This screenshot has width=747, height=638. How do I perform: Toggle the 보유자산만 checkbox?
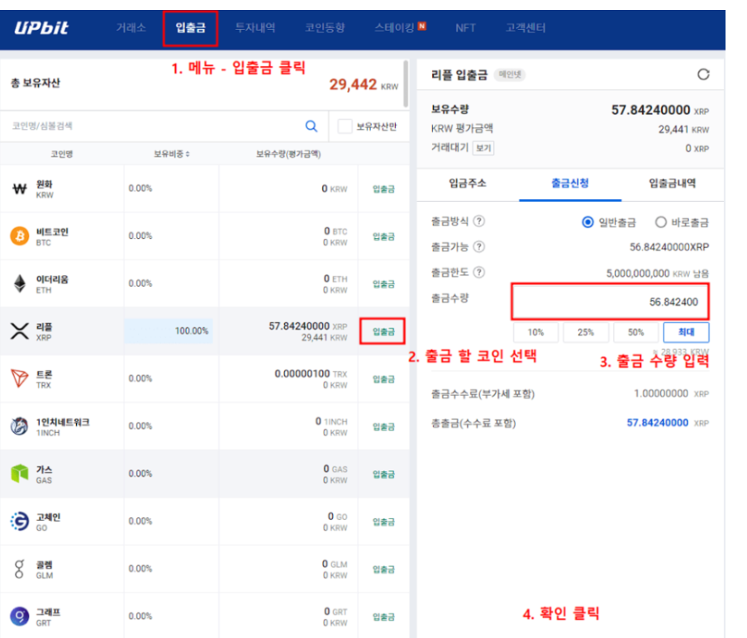click(x=345, y=126)
